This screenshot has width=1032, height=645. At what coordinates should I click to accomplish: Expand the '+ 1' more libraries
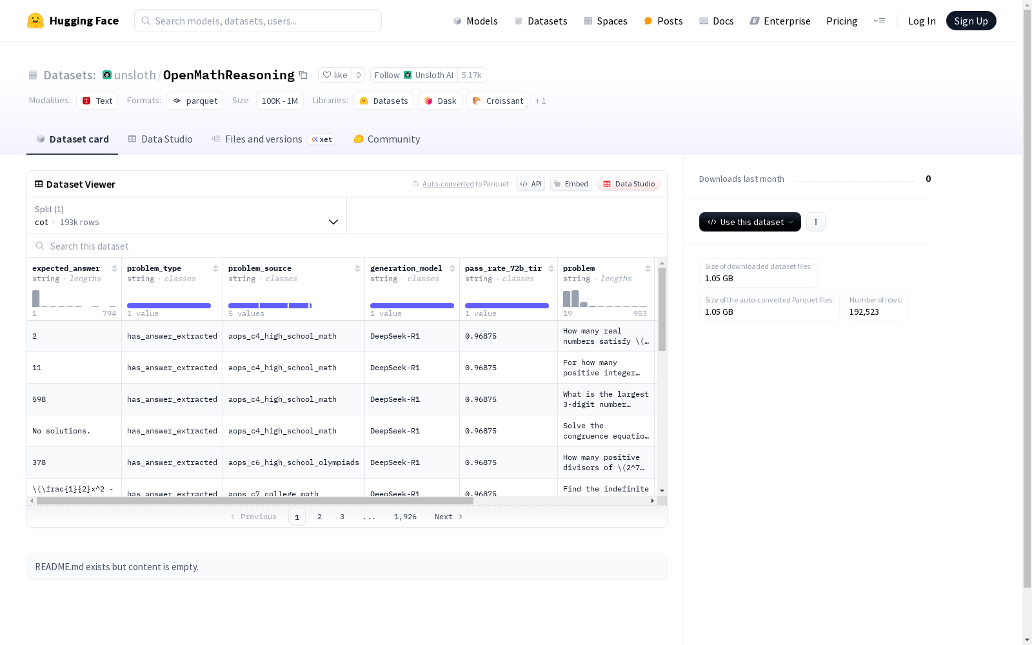click(541, 101)
